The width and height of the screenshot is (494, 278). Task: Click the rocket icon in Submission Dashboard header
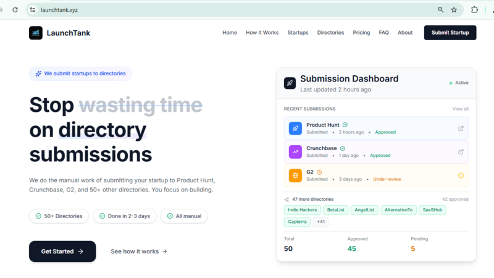pos(290,83)
